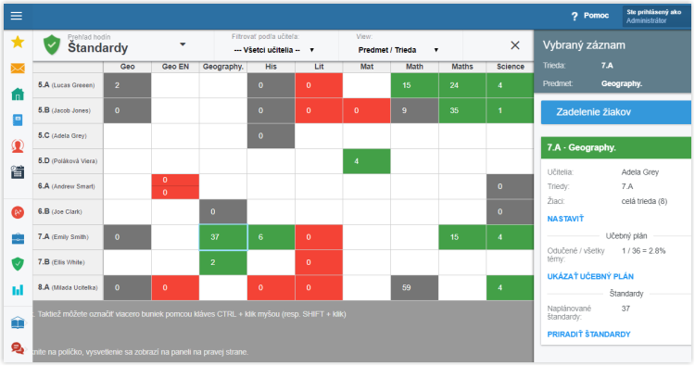The height and width of the screenshot is (366, 695).
Task: Click the Pomoc help menu item
Action: coord(590,16)
